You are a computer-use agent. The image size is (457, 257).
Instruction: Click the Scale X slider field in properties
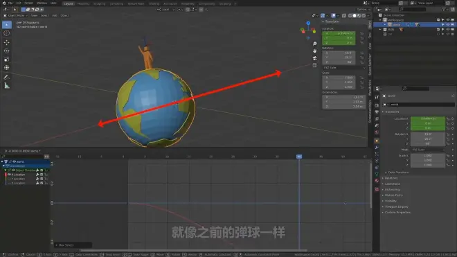[428, 156]
